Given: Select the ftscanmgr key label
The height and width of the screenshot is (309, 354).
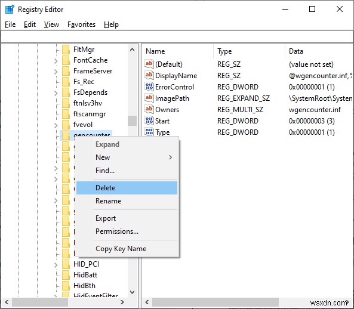Looking at the screenshot, I should [90, 114].
